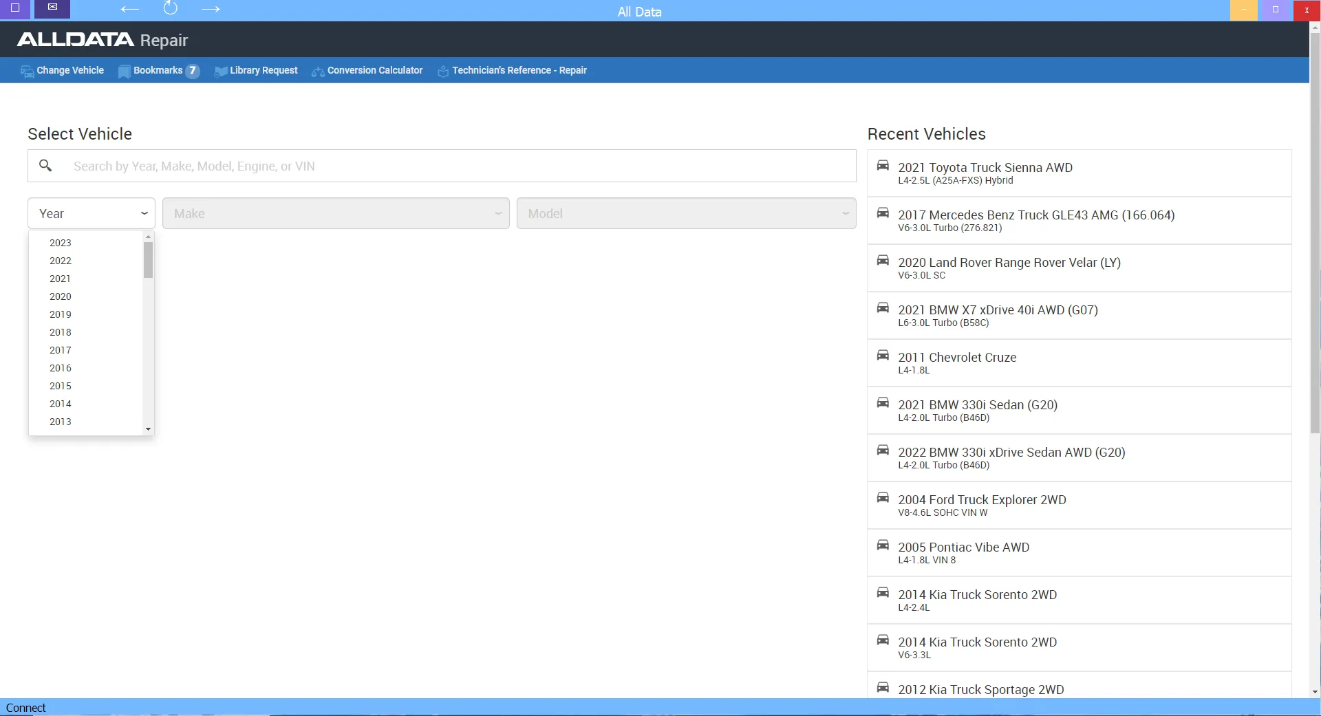Click car icon beside Mercedes GLE43
The width and height of the screenshot is (1321, 716).
click(883, 213)
